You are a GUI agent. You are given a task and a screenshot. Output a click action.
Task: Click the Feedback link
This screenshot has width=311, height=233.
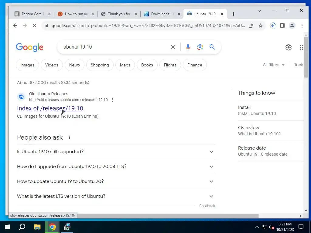207,206
